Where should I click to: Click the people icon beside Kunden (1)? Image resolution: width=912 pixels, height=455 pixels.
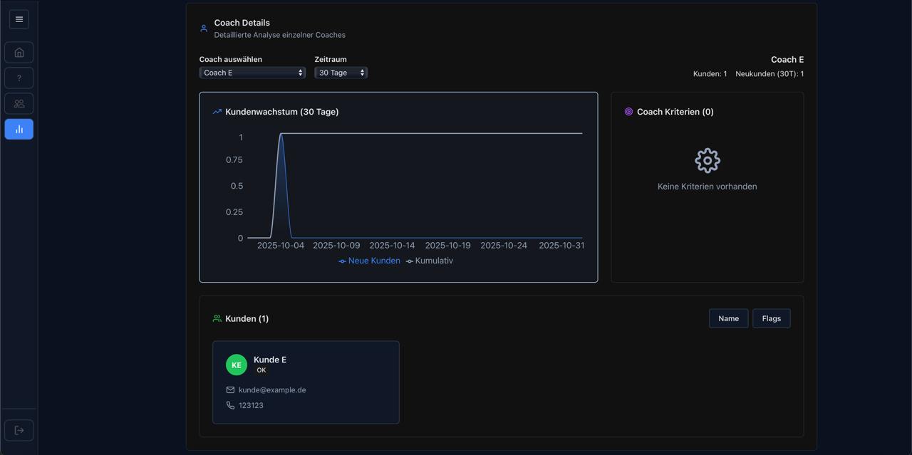click(x=217, y=318)
